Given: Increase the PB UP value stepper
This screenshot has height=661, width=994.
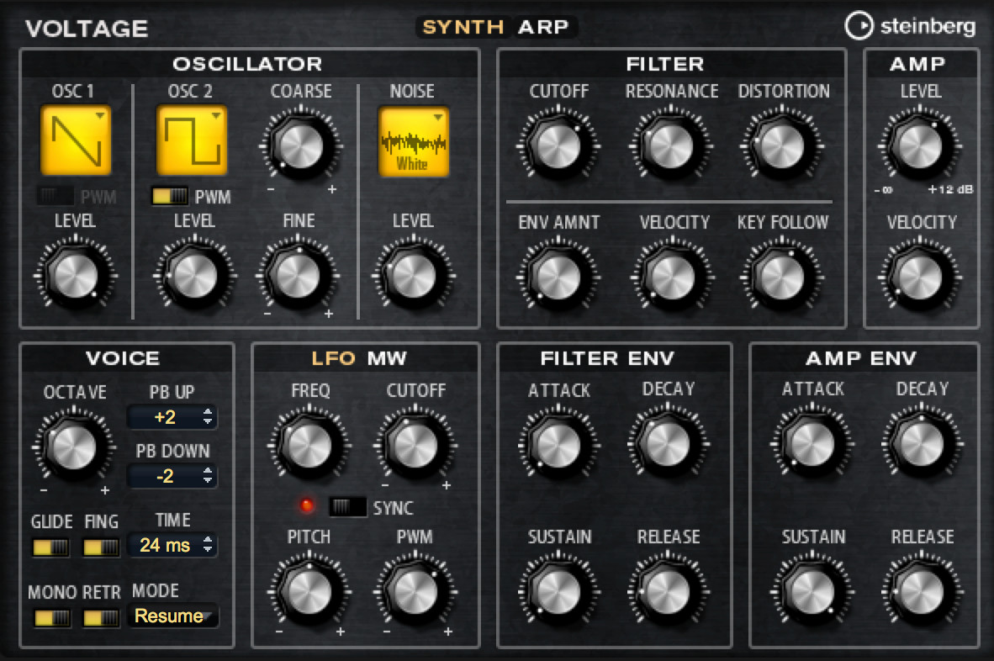Looking at the screenshot, I should [208, 412].
